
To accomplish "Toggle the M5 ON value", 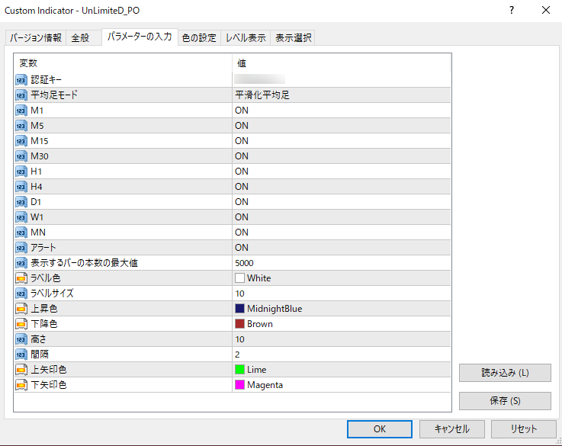I will 341,126.
